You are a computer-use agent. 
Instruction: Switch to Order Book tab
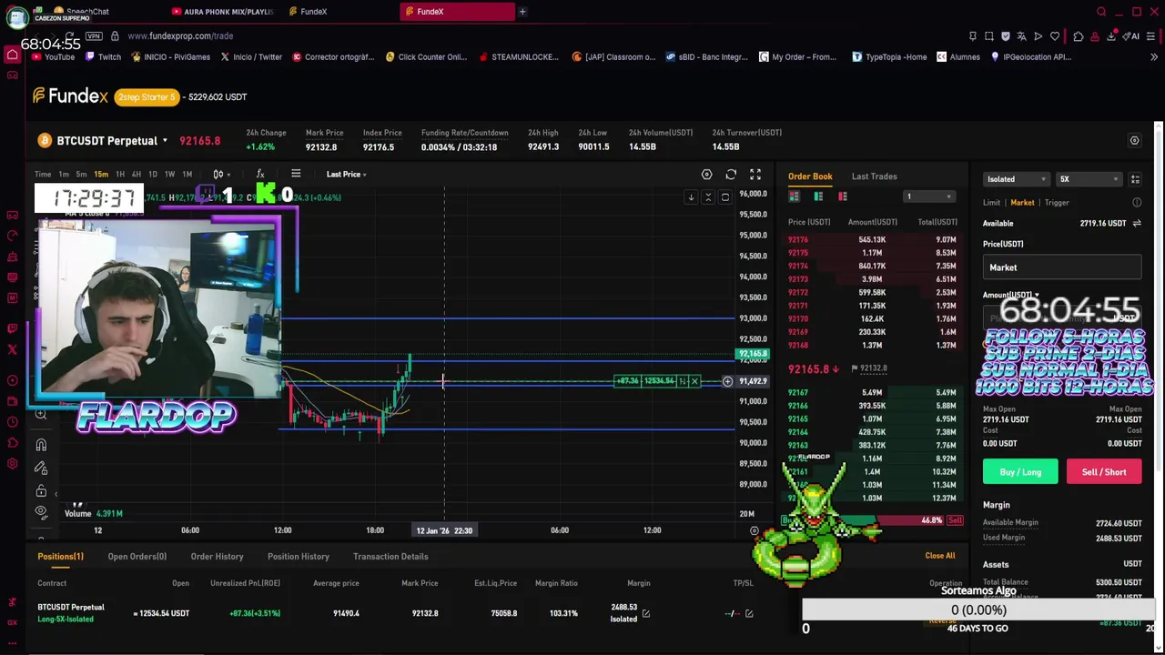point(810,176)
